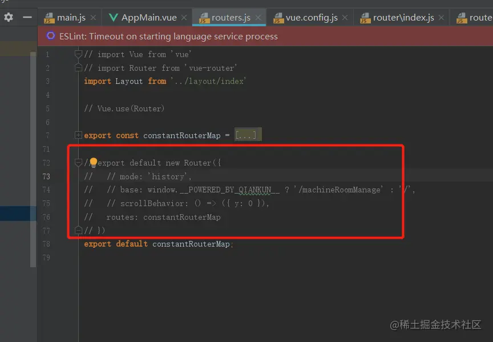Open the partially visible last route tab
This screenshot has width=493, height=342.
click(475, 18)
